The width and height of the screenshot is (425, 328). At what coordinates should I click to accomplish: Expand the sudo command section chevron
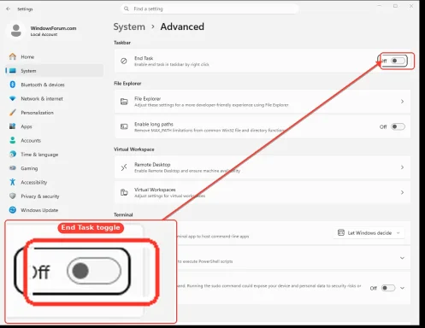pyautogui.click(x=402, y=288)
